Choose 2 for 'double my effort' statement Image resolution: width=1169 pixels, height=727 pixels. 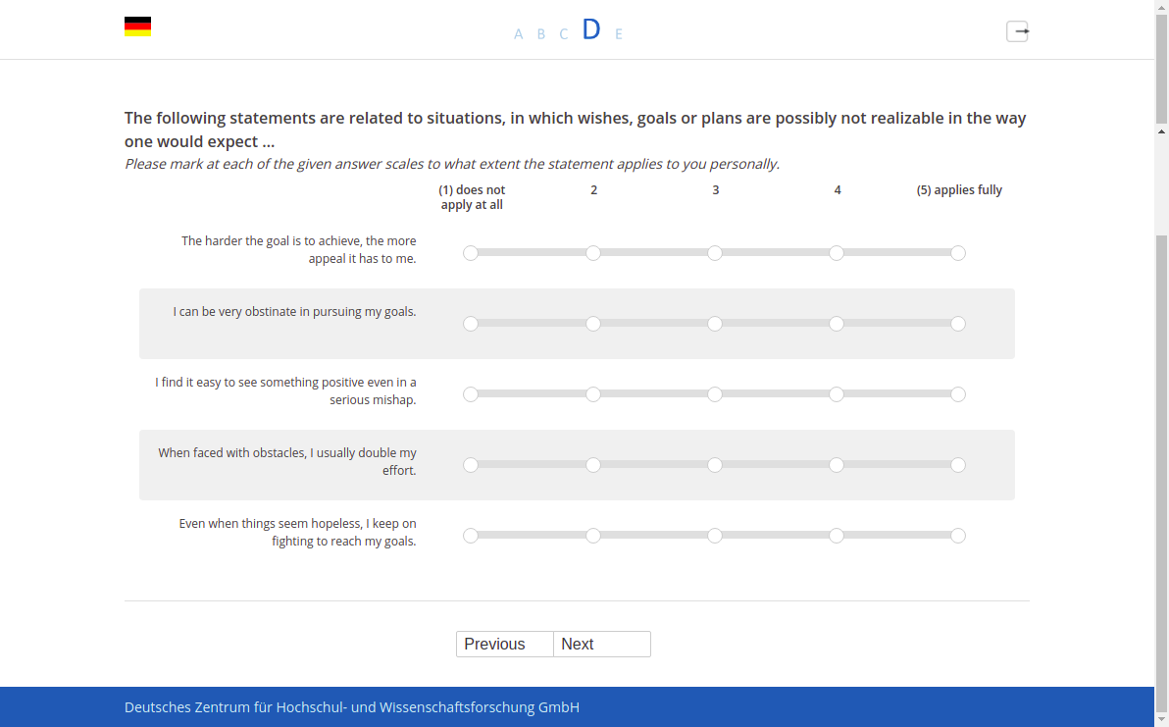592,465
